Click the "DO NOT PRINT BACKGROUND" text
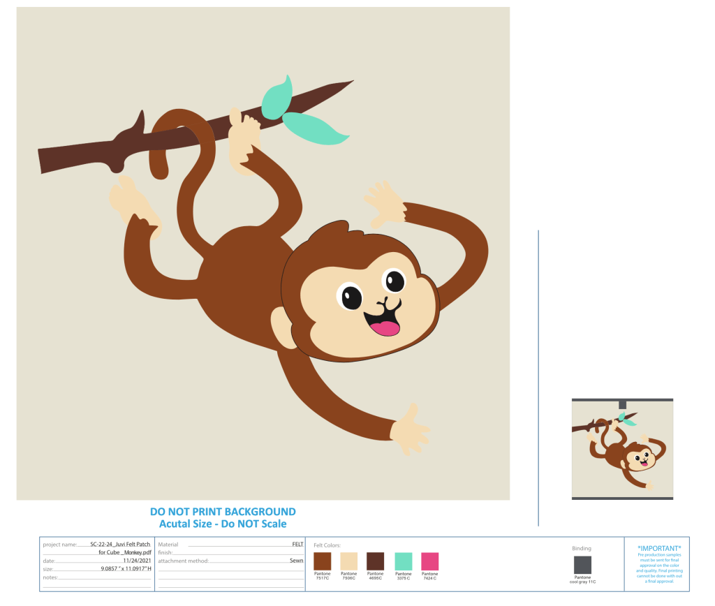 (223, 512)
